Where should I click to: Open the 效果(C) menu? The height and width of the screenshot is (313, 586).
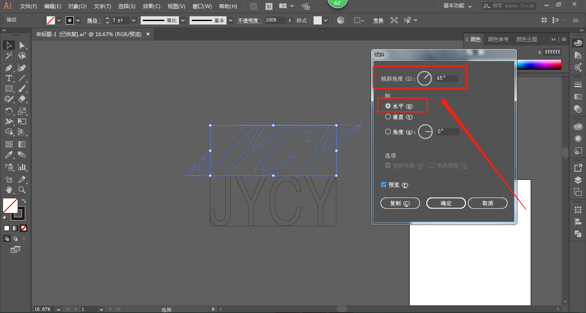pos(151,6)
